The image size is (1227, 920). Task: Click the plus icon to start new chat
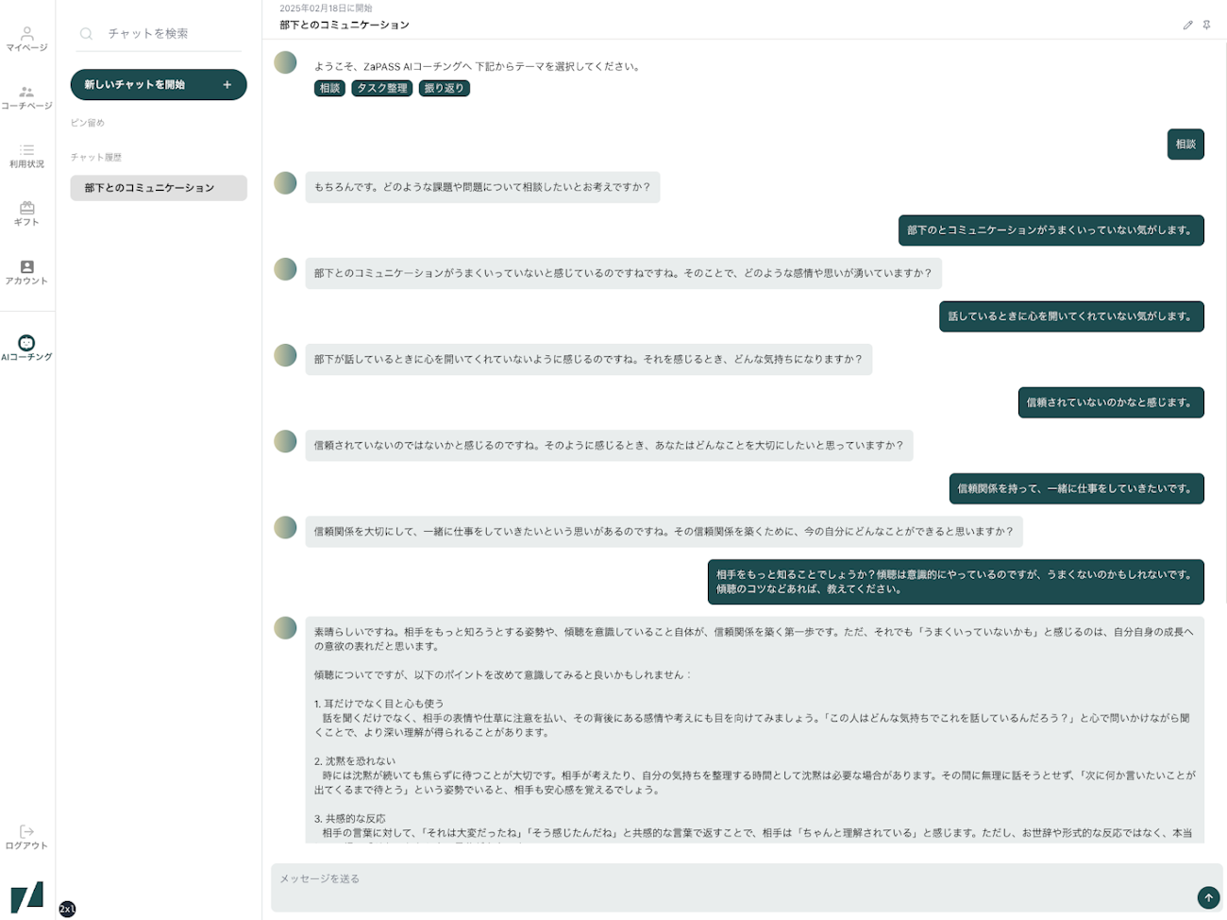pyautogui.click(x=227, y=85)
